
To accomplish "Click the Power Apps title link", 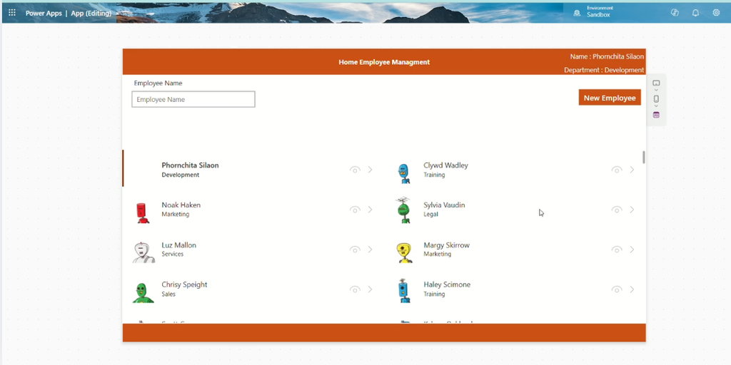I will (x=44, y=13).
